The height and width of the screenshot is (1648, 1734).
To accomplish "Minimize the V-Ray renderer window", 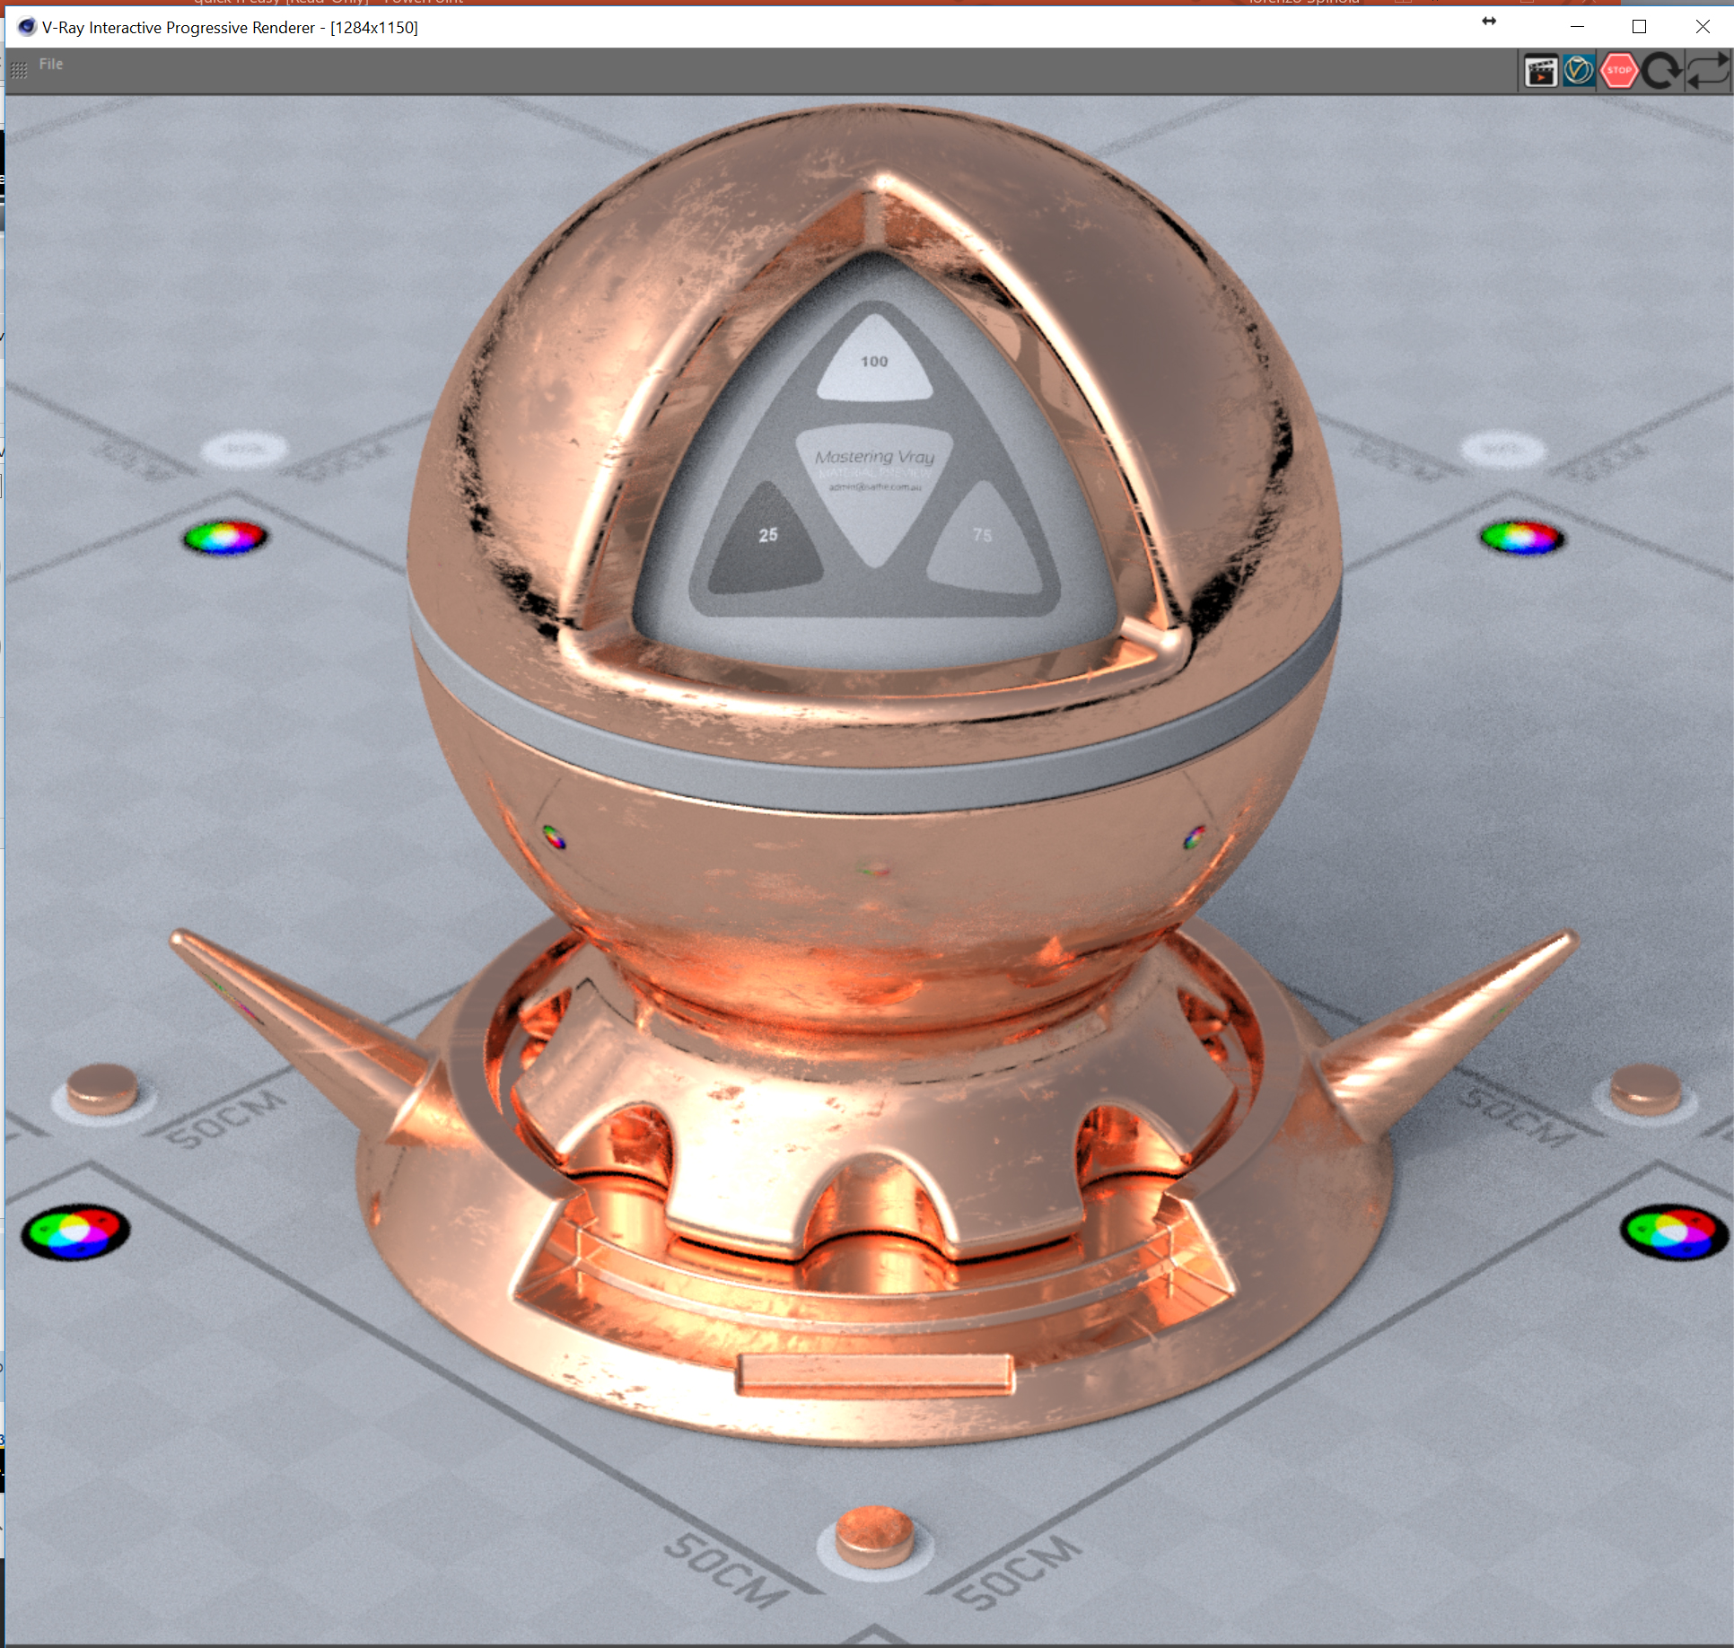I will [1576, 27].
